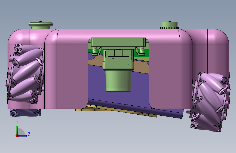
Task: Click the green Y axis arrow of the triad
Action: (x=17, y=130)
